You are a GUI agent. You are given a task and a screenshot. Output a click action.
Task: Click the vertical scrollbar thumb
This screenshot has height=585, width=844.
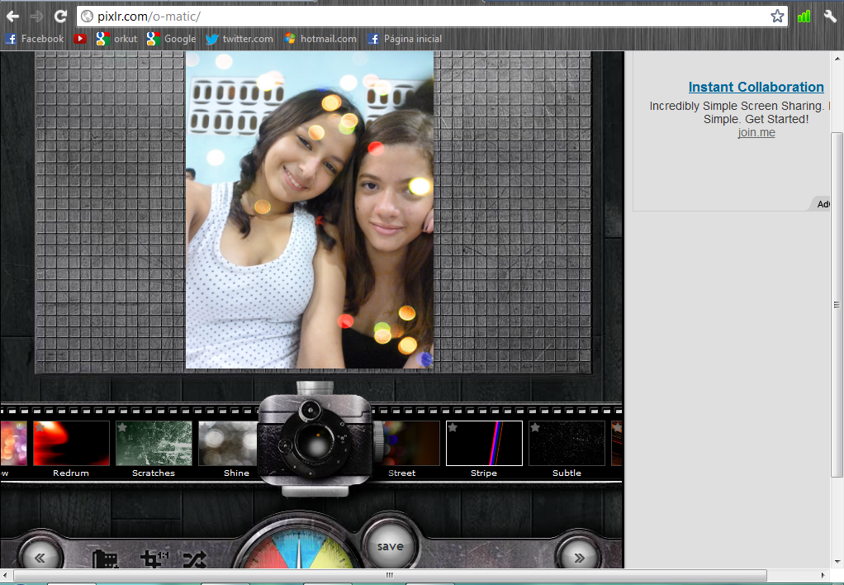[837, 304]
